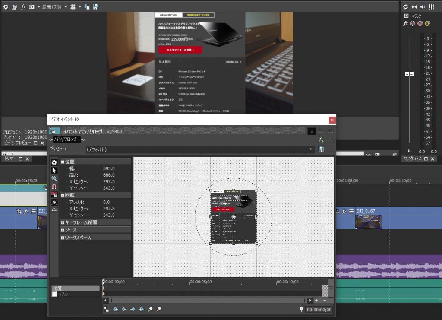Switch FX dialog to large grid view
This screenshot has height=320, width=442.
pos(330,131)
